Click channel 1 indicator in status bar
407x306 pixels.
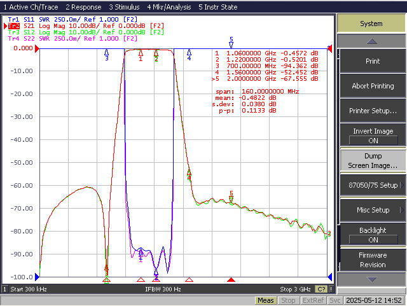(x=4, y=289)
